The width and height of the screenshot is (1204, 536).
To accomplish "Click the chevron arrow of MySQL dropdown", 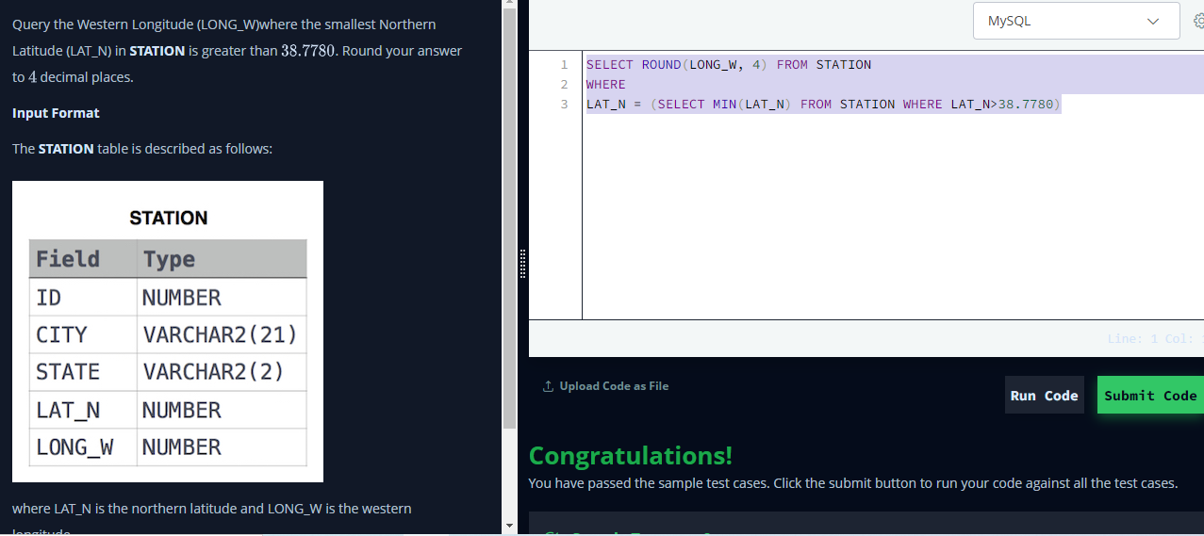I will click(1152, 21).
